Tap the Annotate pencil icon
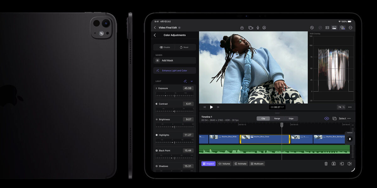This screenshot has height=188, width=377. point(264,27)
